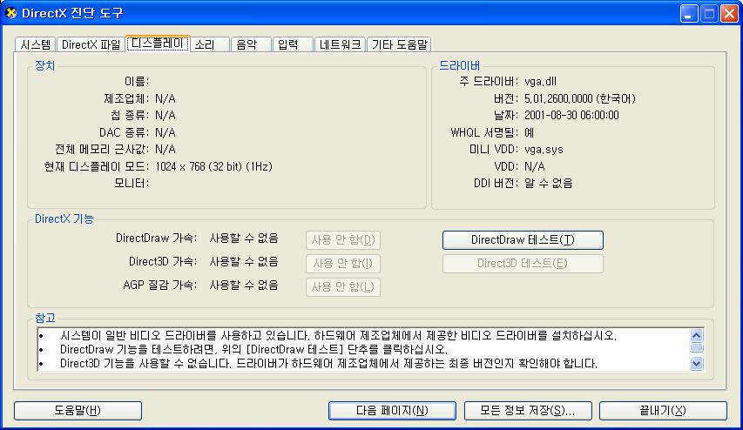Open the 네트워크 tab

340,44
